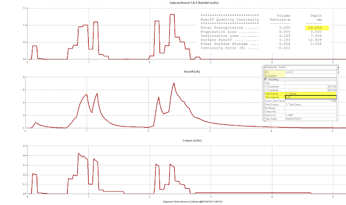Viewport: 346px width, 205px height.
Task: Select the Data Source Time Series field
Action: (x=311, y=104)
